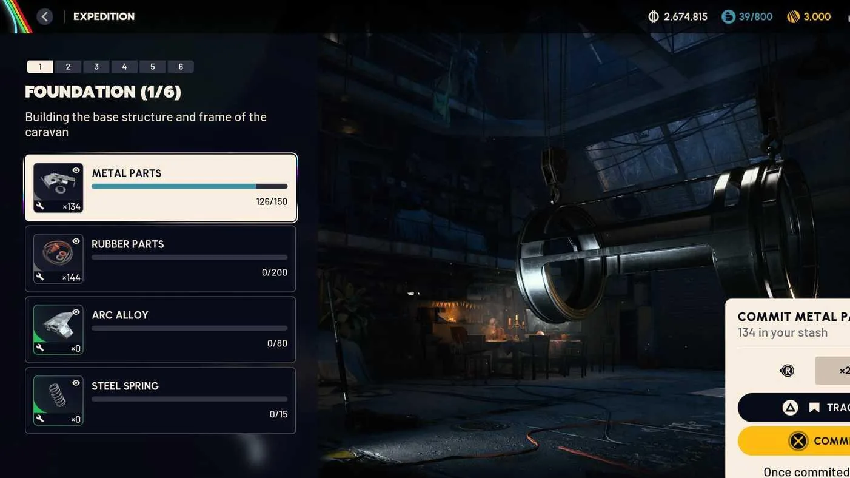The width and height of the screenshot is (850, 478).
Task: Open the Steel Spring item thumbnail
Action: coord(58,400)
